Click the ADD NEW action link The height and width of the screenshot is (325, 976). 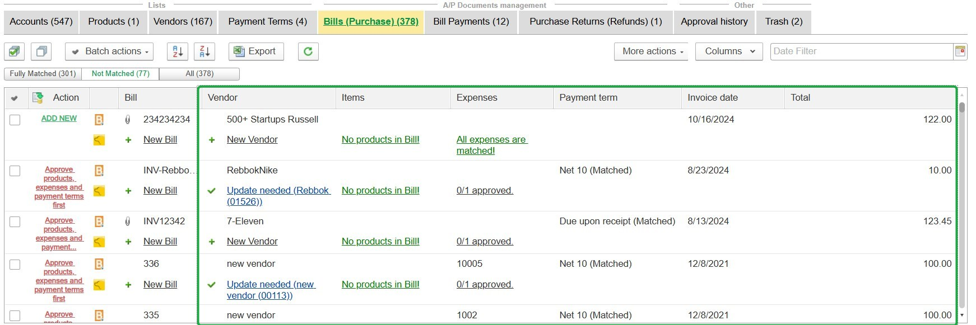59,119
